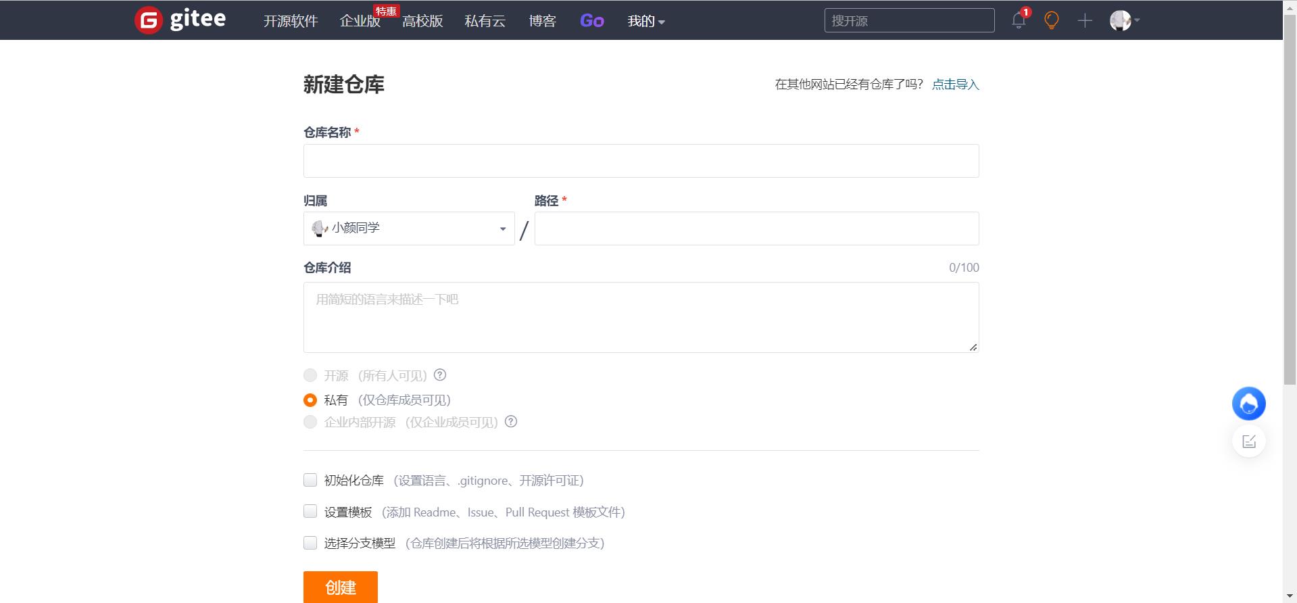Click the 初始化仓库 label text

click(353, 481)
